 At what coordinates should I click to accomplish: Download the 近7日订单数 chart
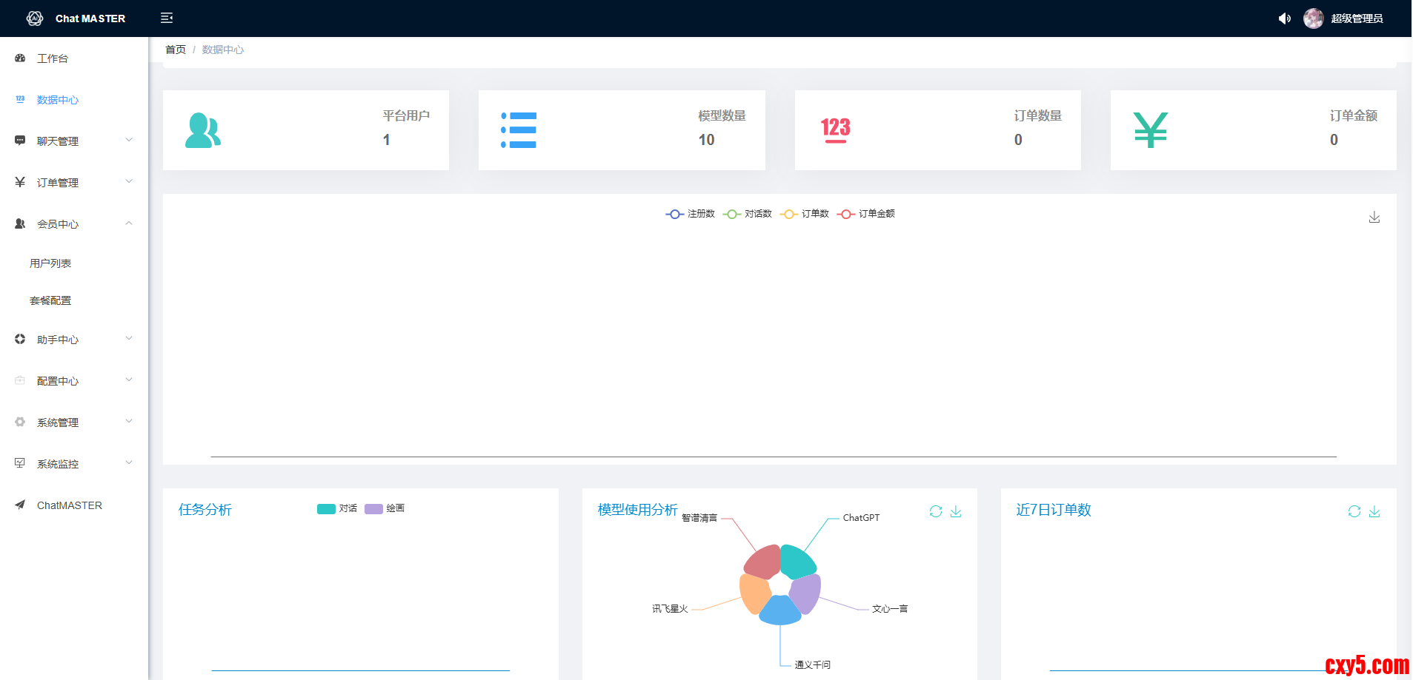[1374, 511]
